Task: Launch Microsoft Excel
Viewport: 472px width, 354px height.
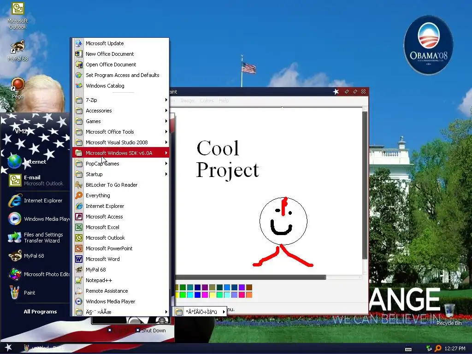Action: (x=120, y=227)
